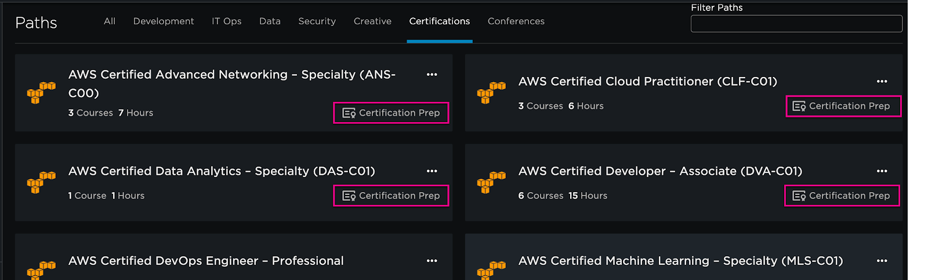The width and height of the screenshot is (928, 280).
Task: Open more options for Developer Associate path
Action: pos(882,171)
